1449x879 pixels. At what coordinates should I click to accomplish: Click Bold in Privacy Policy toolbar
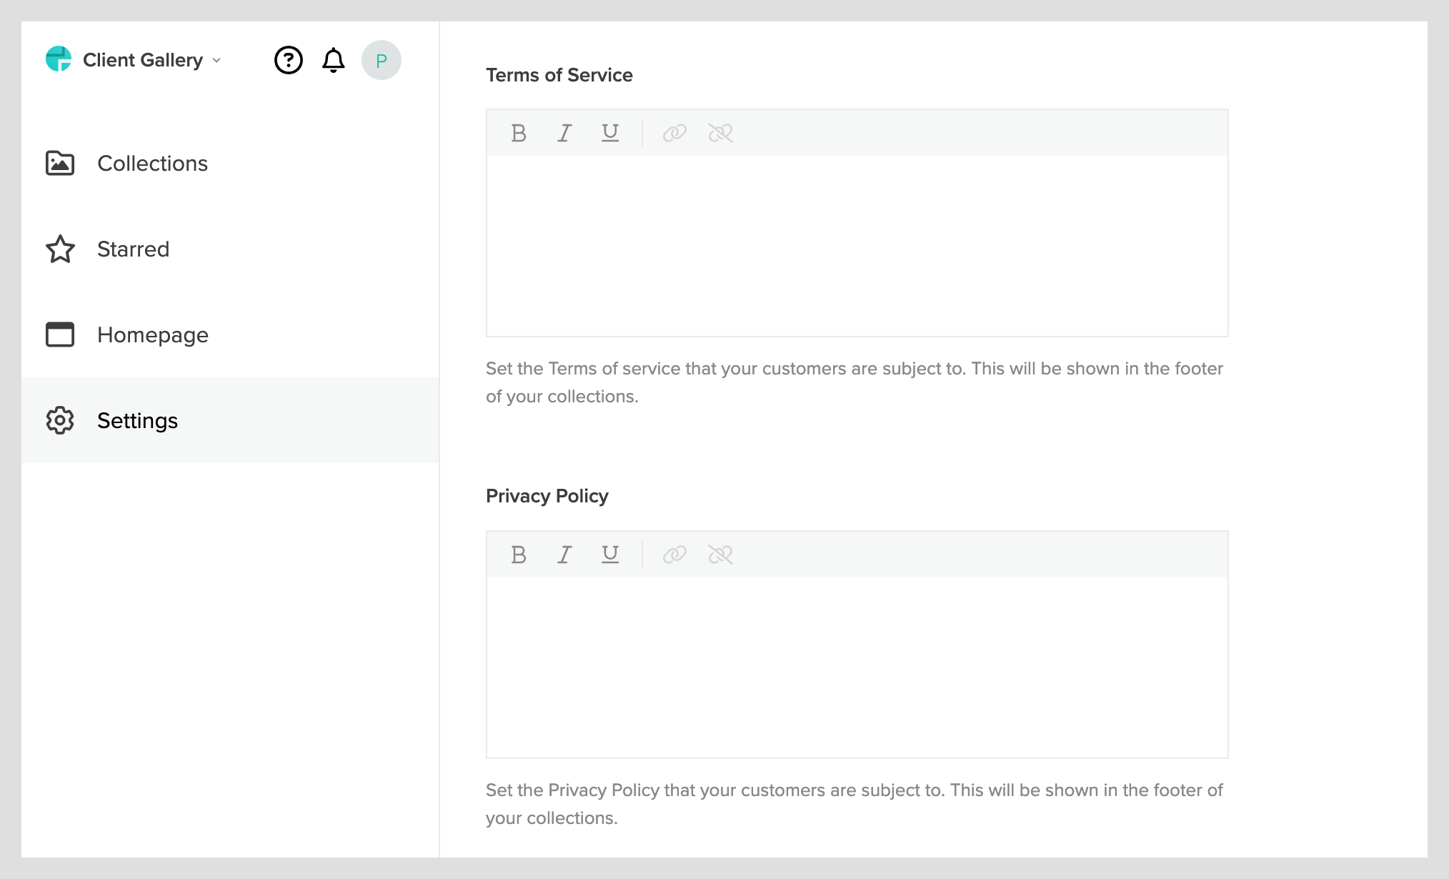pos(519,555)
